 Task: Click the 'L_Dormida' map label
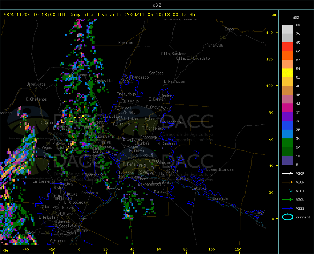point(218,198)
